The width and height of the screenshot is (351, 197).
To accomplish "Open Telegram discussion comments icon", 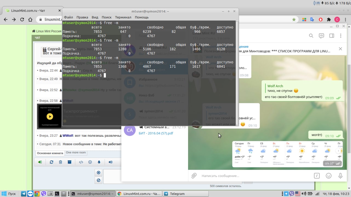I will coord(321,36).
